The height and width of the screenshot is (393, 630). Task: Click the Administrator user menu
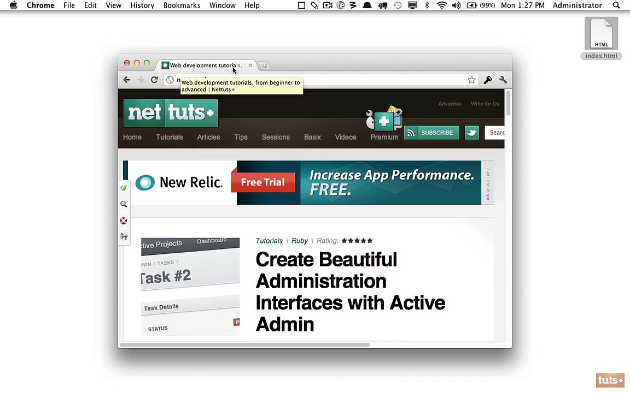(x=577, y=5)
